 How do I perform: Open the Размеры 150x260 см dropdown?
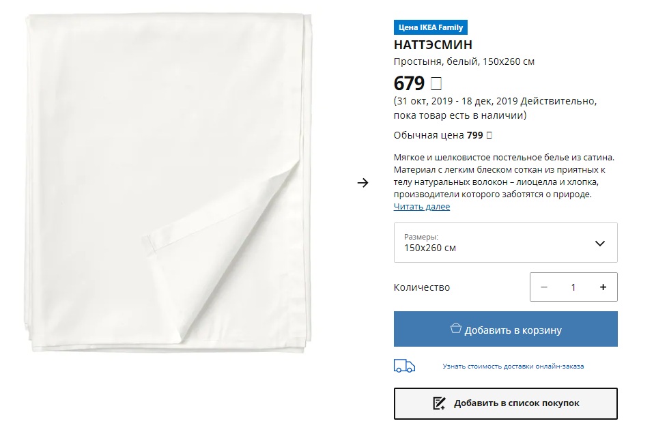tap(505, 243)
